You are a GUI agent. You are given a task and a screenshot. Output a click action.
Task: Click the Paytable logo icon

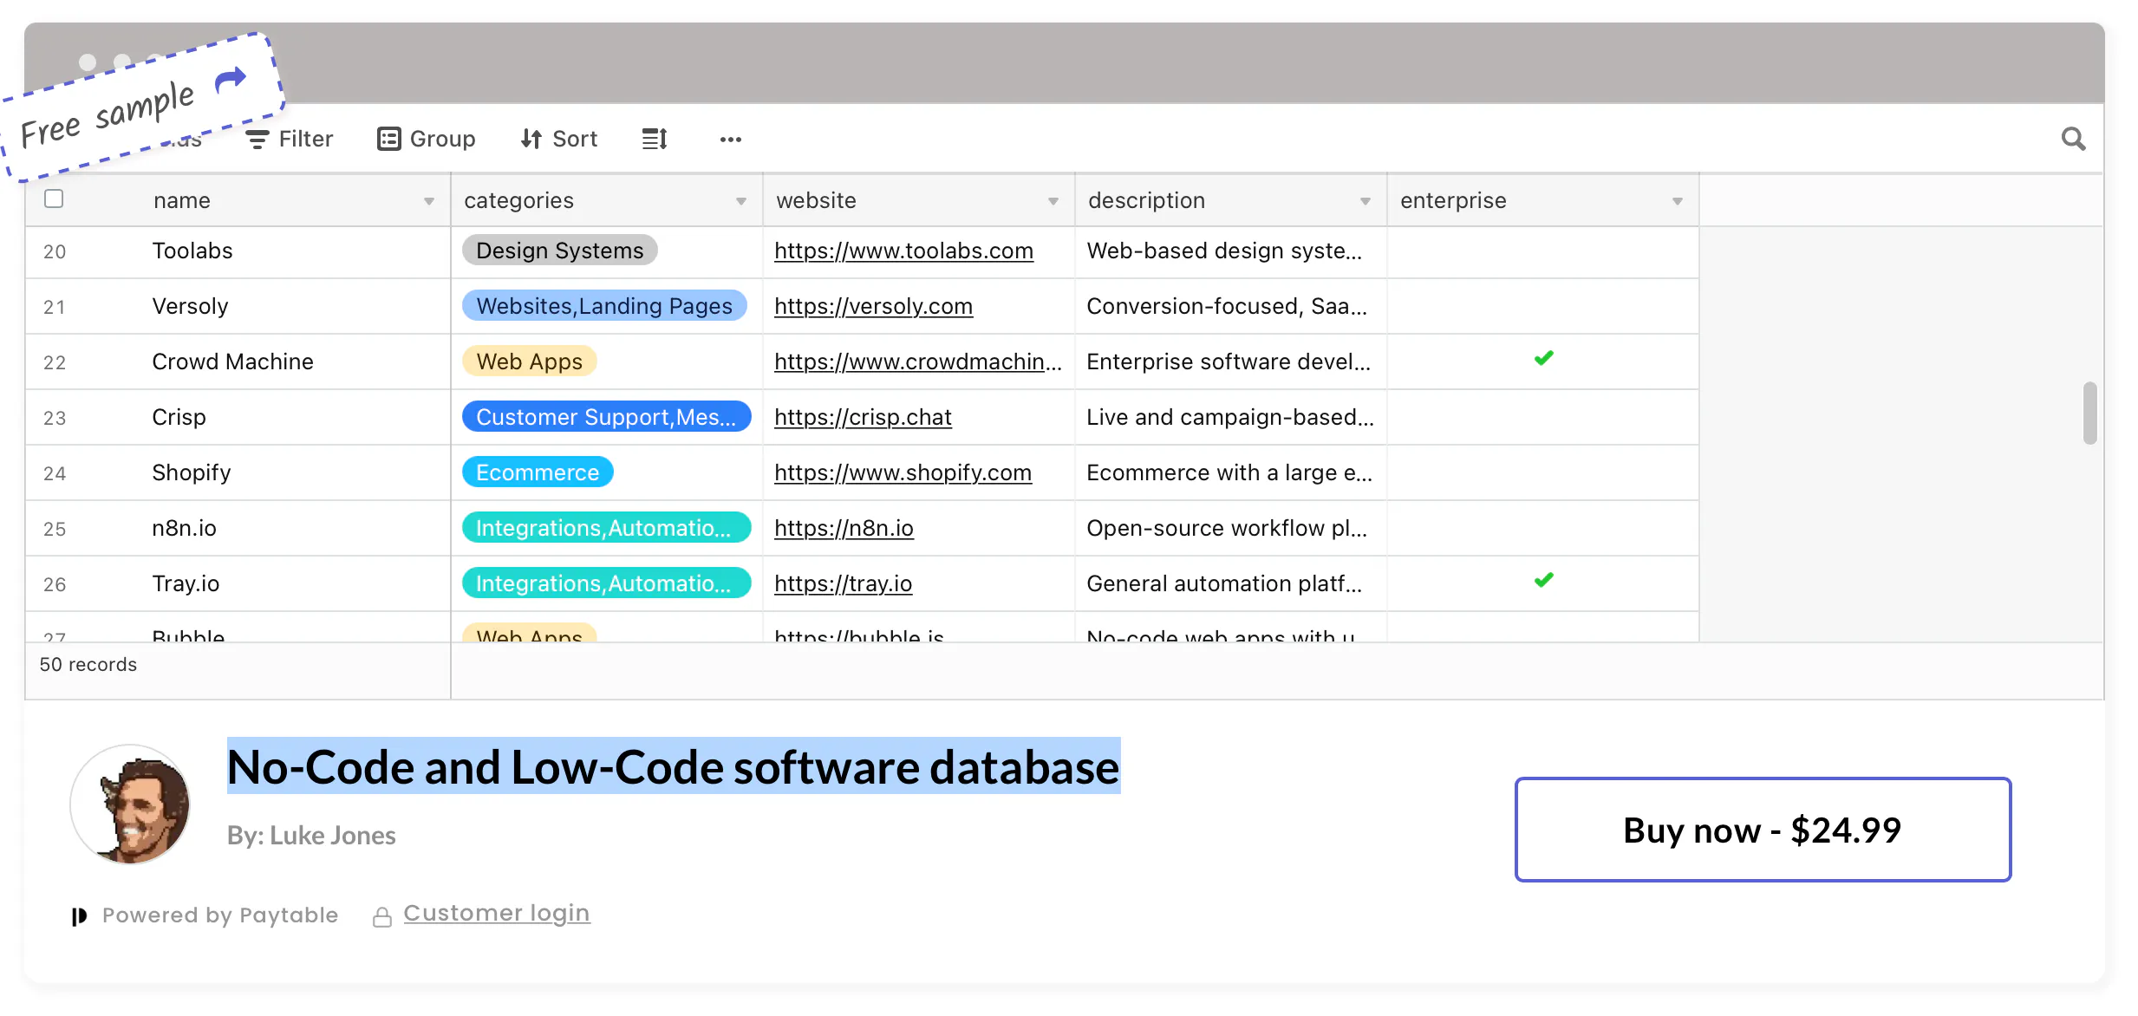79,916
